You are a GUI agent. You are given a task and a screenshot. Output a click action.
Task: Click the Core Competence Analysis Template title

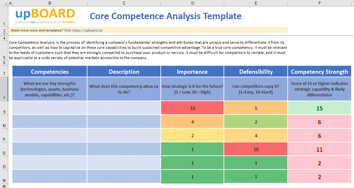coord(166,16)
